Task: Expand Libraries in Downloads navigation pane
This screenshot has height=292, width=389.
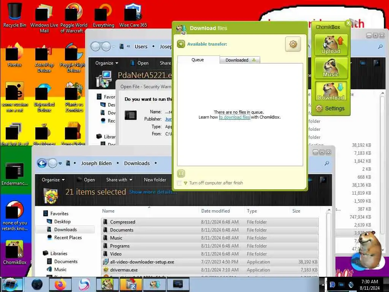Action: click(x=59, y=254)
